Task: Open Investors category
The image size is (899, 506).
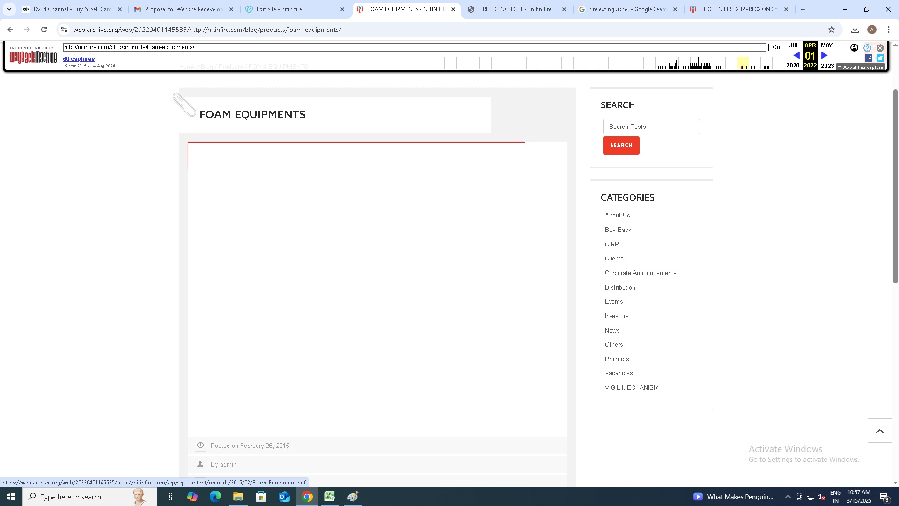Action: 617,316
